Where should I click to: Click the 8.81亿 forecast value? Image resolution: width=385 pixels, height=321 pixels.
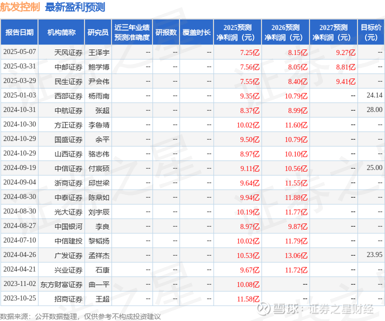click(345, 67)
